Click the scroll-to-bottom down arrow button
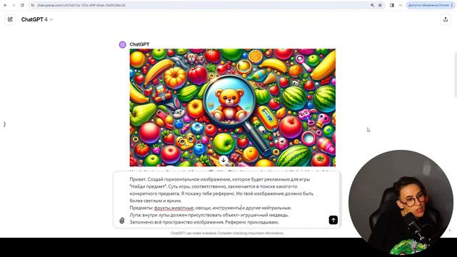 (x=224, y=160)
